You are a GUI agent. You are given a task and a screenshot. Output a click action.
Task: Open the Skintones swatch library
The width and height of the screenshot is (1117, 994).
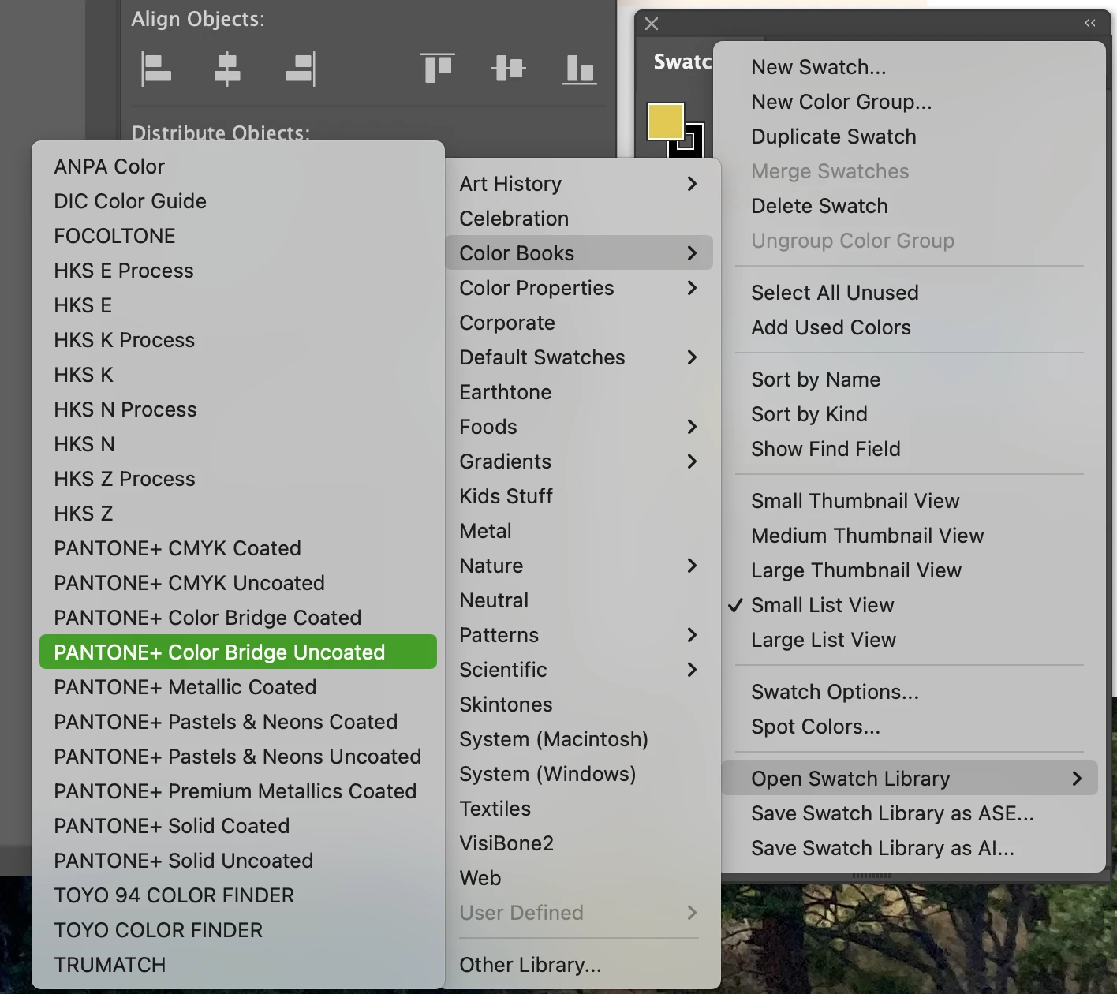[579, 704]
